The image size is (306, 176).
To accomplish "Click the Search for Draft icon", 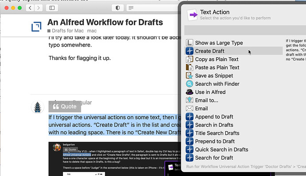I will point(189,158).
